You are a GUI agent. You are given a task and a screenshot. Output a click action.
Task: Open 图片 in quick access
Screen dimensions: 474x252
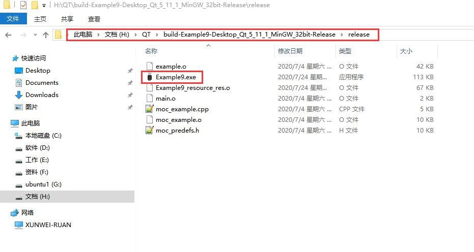[x=32, y=107]
